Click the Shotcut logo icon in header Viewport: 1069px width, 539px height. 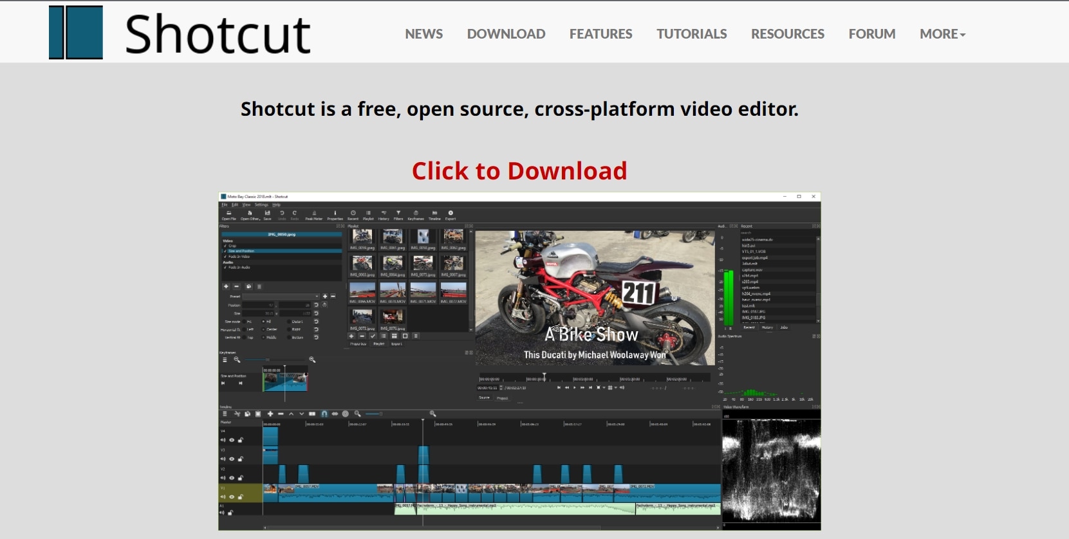coord(76,32)
